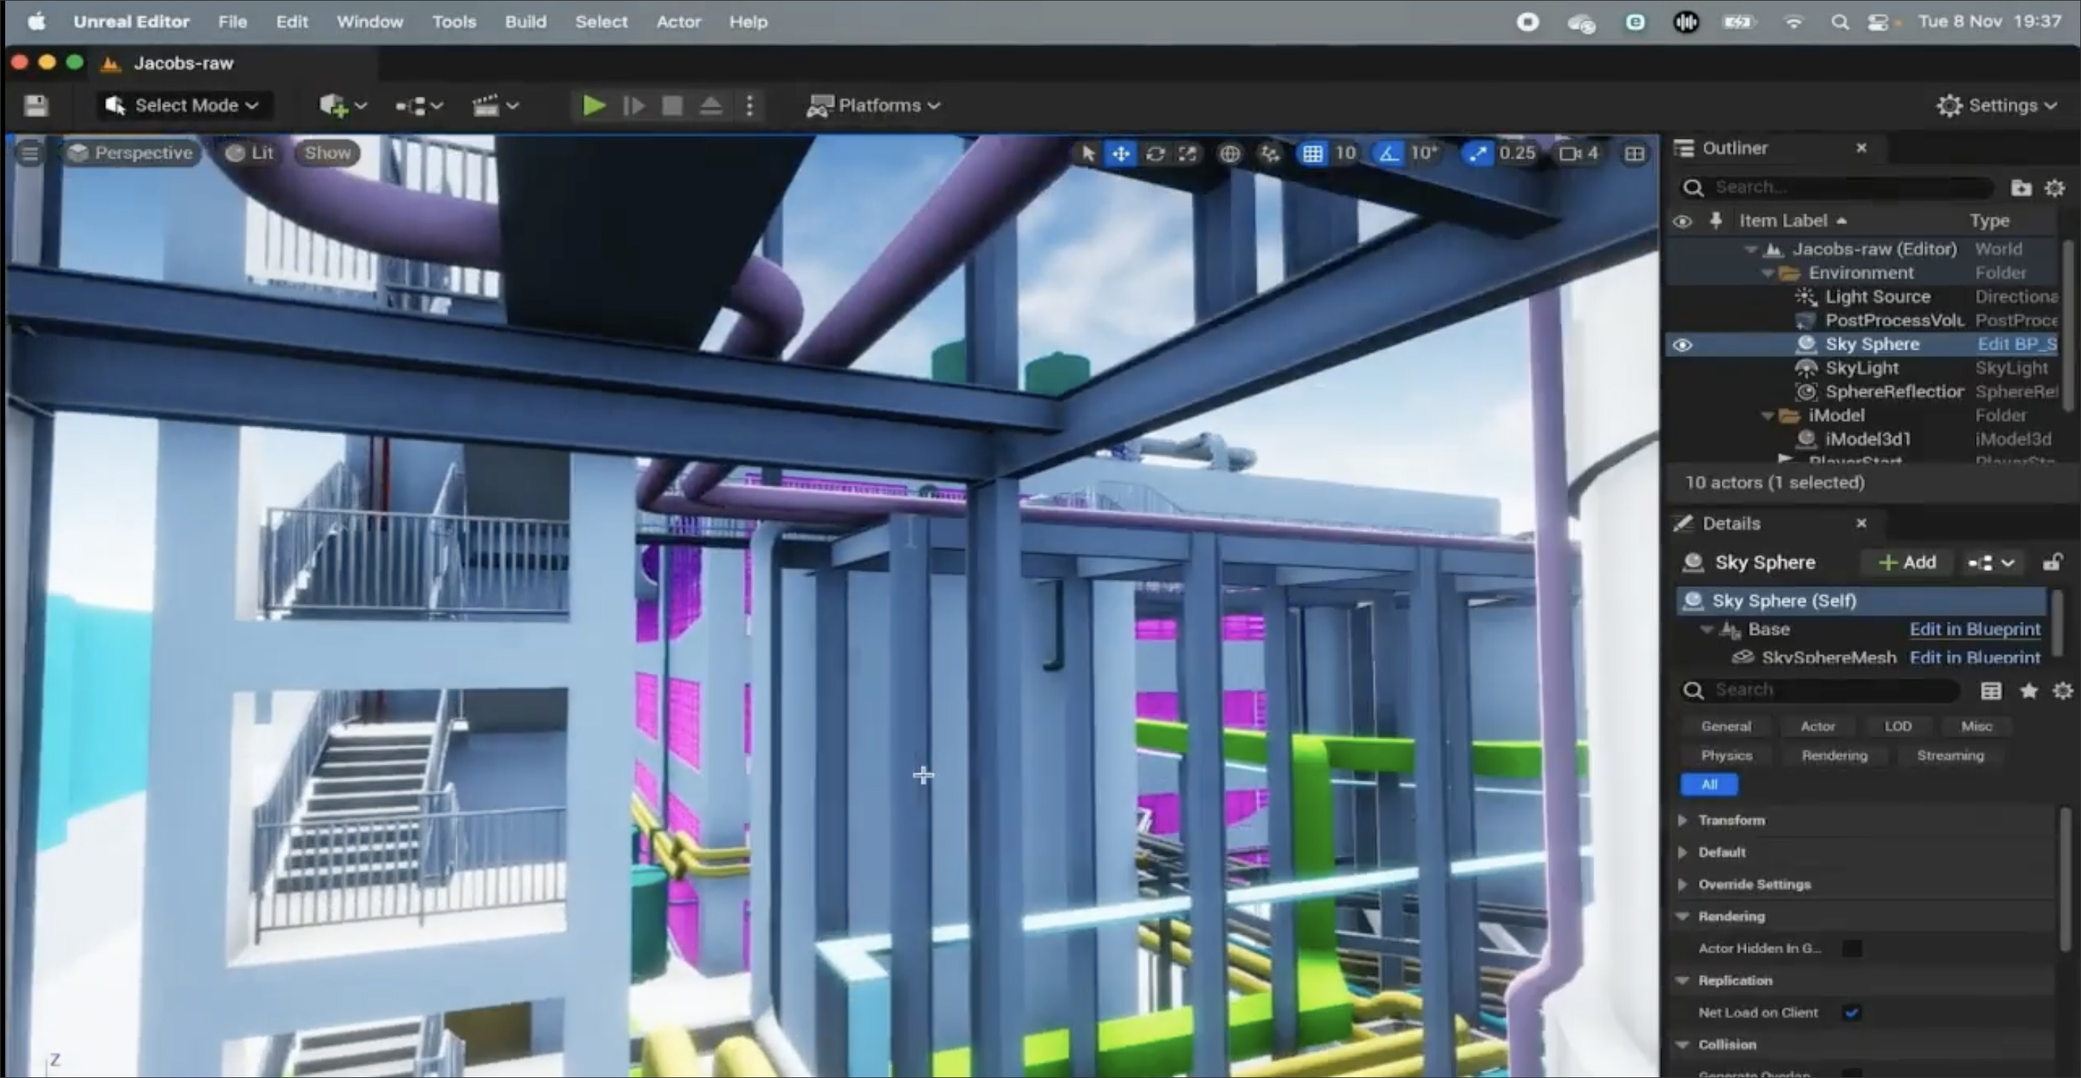Toggle grid snapping in viewport
This screenshot has height=1078, width=2081.
[x=1313, y=154]
